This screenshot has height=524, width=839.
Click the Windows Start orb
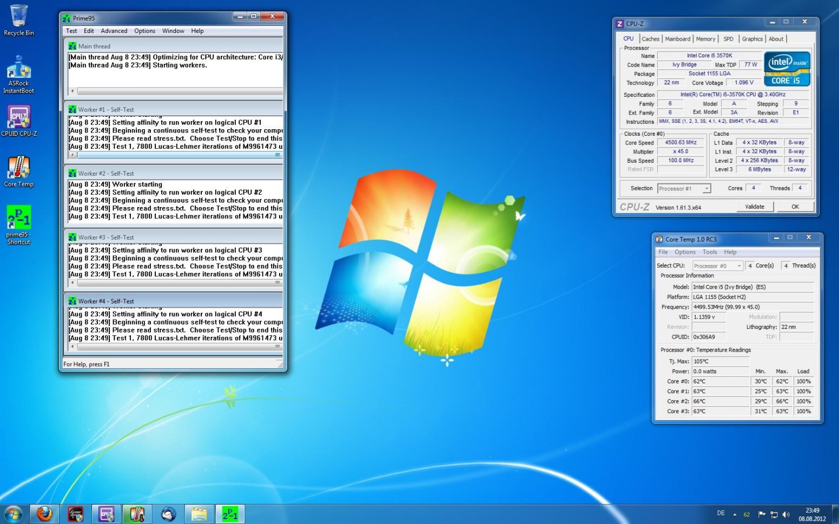click(14, 513)
